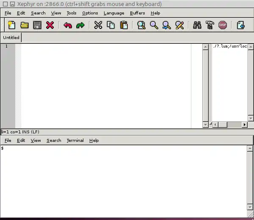Open the editor Help menu

(155, 13)
